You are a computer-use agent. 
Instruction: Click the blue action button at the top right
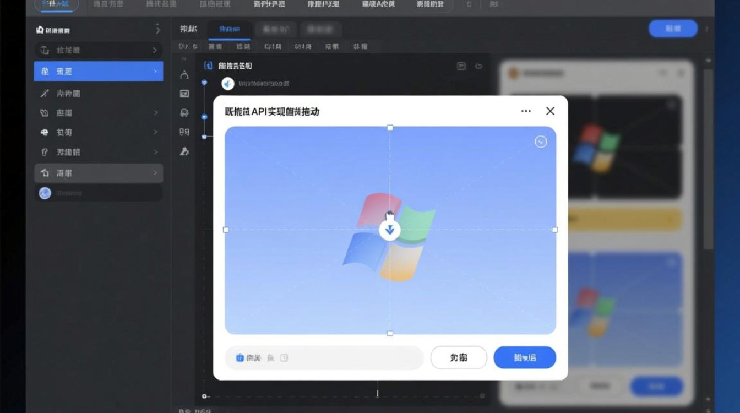click(673, 28)
